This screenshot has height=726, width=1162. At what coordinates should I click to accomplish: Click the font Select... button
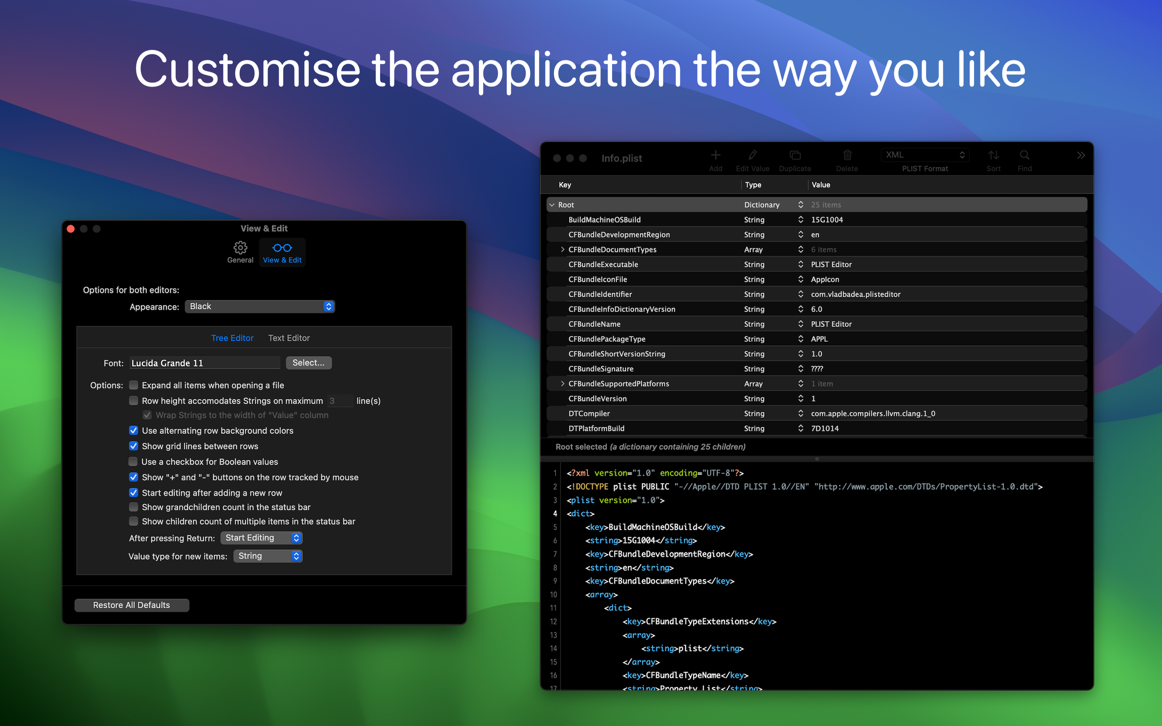[308, 363]
